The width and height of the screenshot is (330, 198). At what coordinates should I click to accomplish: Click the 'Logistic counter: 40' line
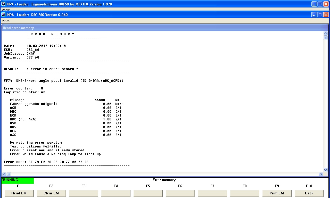pyautogui.click(x=24, y=92)
